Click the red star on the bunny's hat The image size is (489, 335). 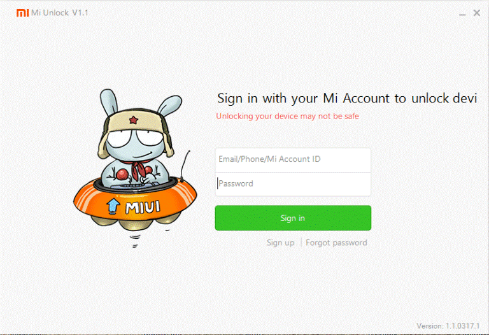(134, 120)
